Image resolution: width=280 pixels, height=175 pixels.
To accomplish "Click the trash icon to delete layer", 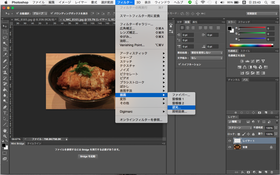I will [x=272, y=172].
